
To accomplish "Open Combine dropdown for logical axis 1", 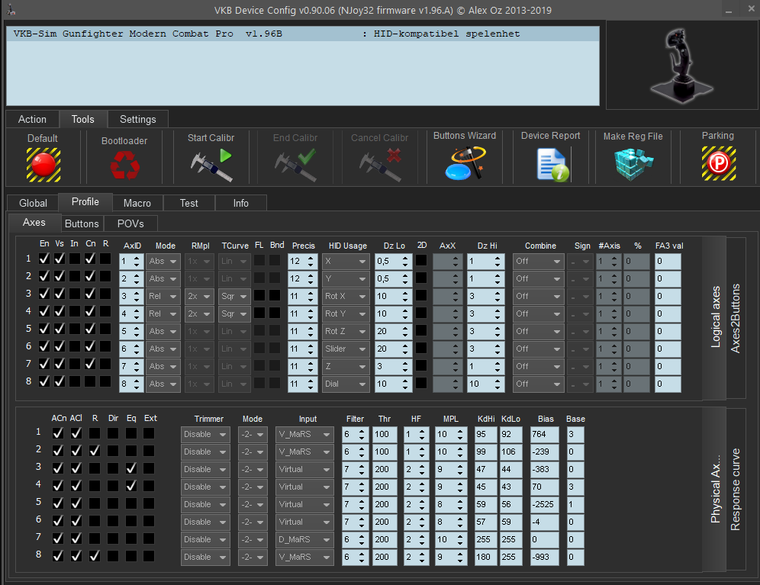I will click(539, 262).
